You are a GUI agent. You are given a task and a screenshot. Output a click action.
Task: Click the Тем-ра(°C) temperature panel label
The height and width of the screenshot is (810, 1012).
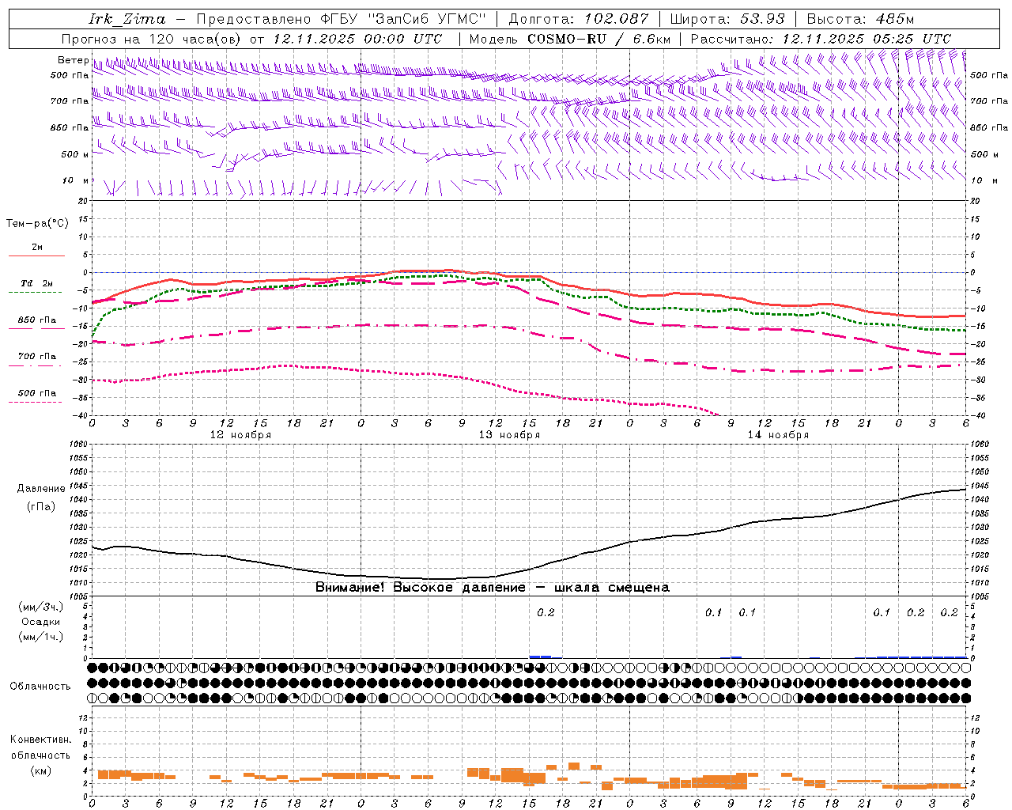pyautogui.click(x=37, y=224)
